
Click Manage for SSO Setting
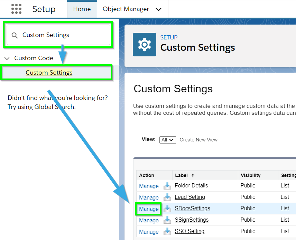point(149,232)
